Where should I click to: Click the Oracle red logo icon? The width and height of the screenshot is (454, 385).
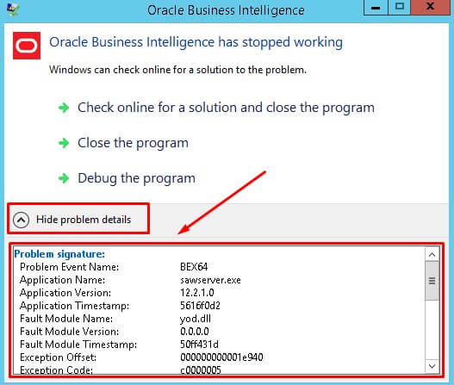[x=27, y=46]
